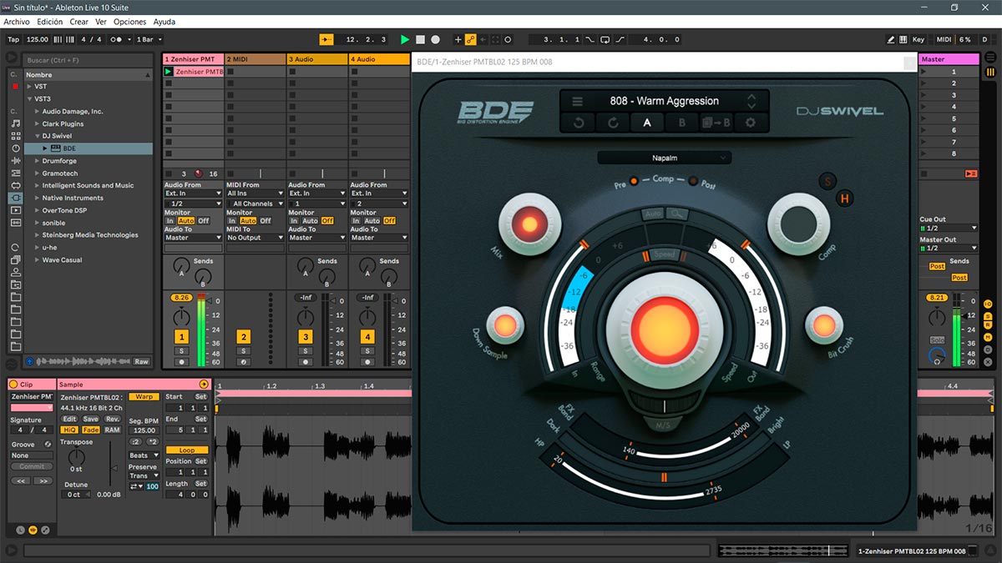This screenshot has width=1002, height=563.
Task: Click the Bit Crush knob in BDE
Action: (x=823, y=326)
